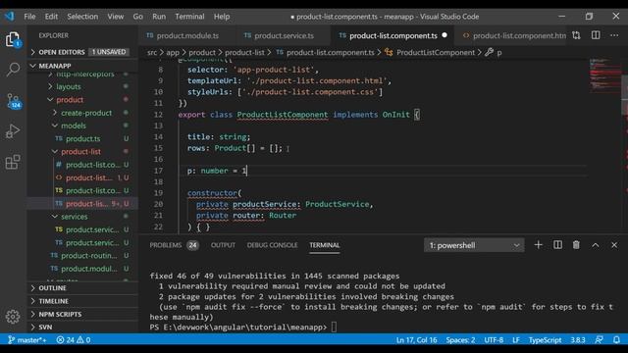The height and width of the screenshot is (353, 628).
Task: Expand the OPEN EDITORS section
Action: pyautogui.click(x=82, y=52)
